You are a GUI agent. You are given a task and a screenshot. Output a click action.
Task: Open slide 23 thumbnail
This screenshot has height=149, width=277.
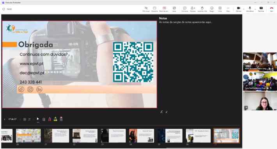pos(113,136)
